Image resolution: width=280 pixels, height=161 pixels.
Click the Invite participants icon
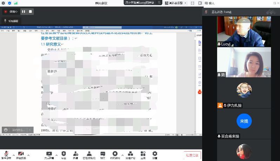[x=75, y=154]
